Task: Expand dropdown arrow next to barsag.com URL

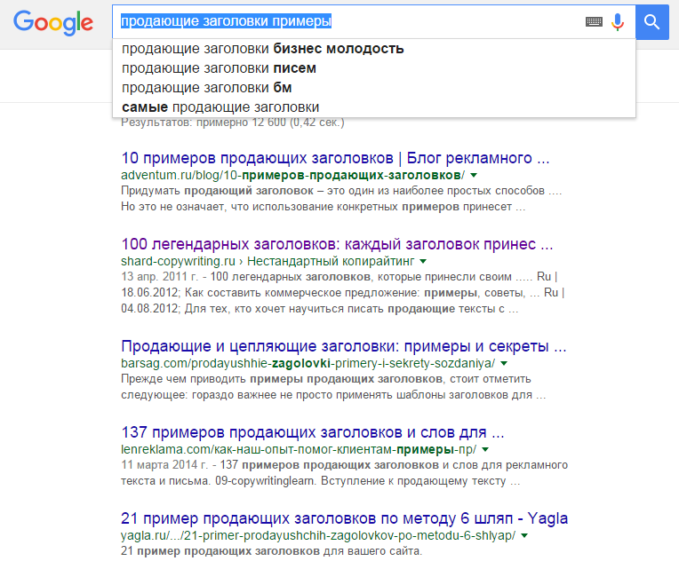Action: (x=504, y=363)
